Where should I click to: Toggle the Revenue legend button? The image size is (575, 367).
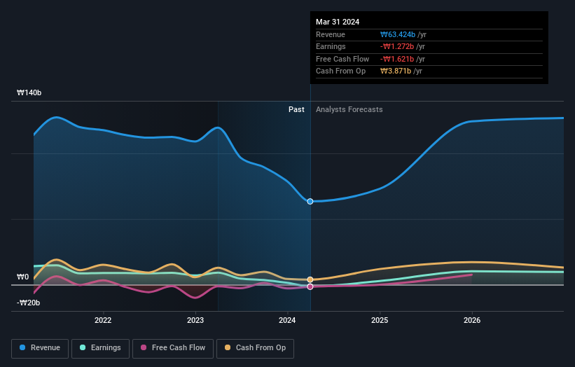point(40,348)
